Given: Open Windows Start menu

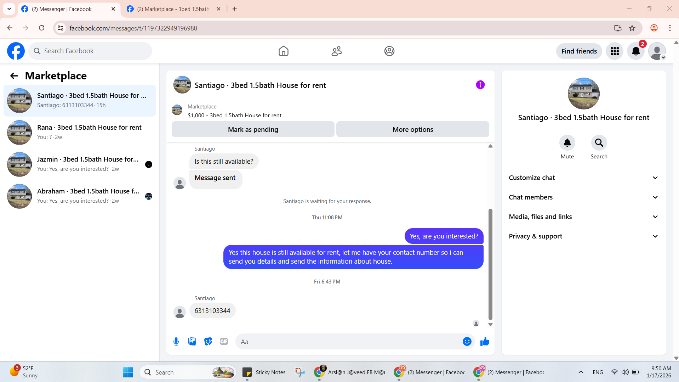Looking at the screenshot, I should pyautogui.click(x=128, y=372).
